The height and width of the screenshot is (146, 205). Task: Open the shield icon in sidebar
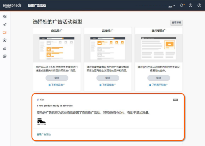[5, 40]
